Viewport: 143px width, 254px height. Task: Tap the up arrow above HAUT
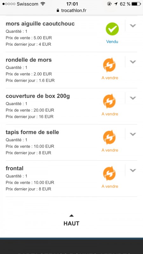pos(71,216)
